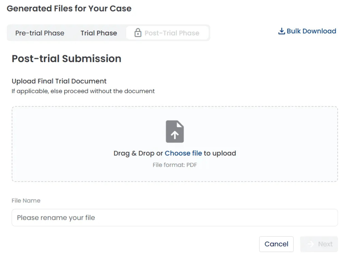
Task: Cancel the post-trial submission
Action: pos(276,244)
